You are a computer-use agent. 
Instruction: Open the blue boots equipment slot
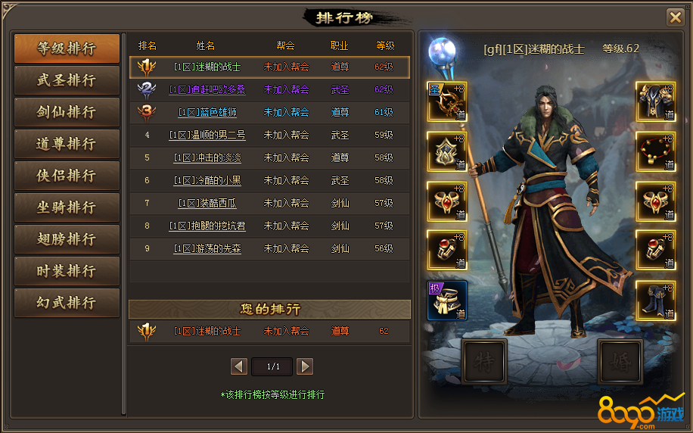(x=655, y=301)
